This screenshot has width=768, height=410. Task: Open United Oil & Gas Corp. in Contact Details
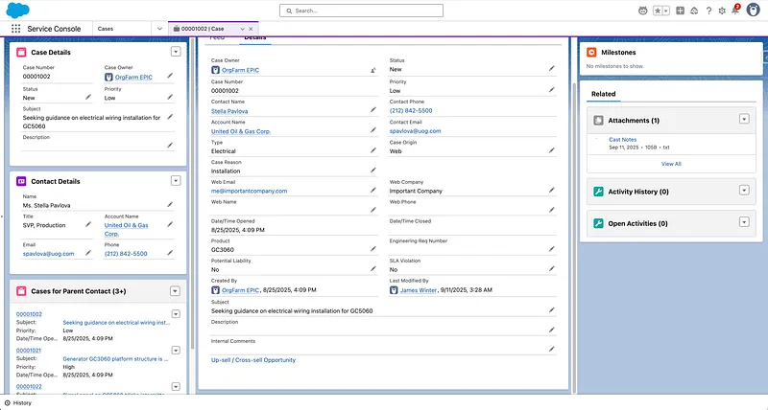click(x=126, y=230)
